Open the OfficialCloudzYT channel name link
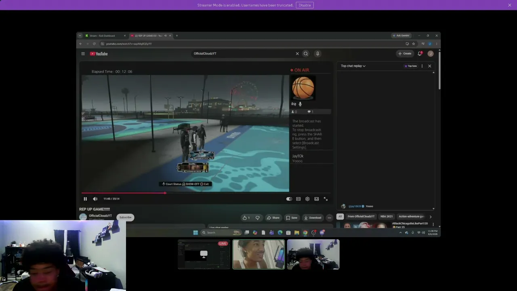Screen dimensions: 517x291 pos(100,216)
